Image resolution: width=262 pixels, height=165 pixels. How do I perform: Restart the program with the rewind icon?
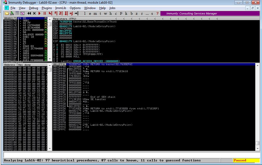coord(29,13)
